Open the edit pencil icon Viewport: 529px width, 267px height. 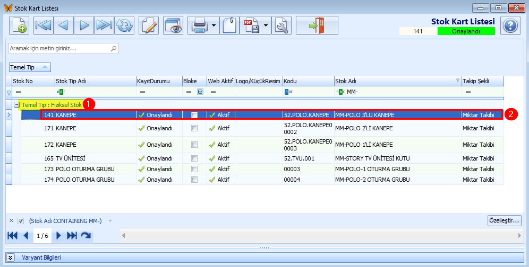[x=149, y=25]
